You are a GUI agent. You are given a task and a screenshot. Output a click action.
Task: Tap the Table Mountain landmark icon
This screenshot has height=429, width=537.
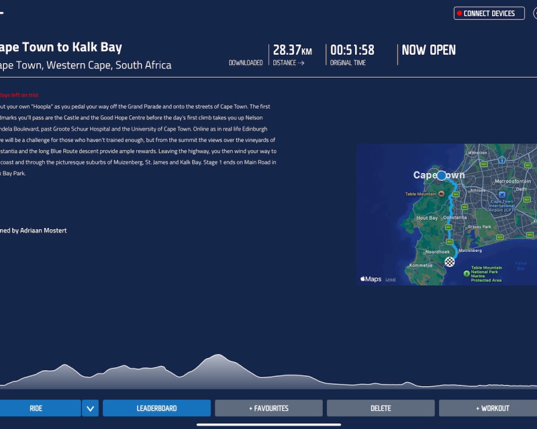pos(443,193)
